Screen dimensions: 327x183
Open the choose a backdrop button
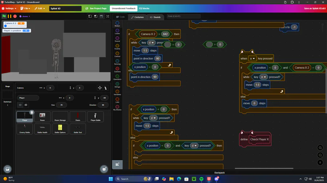[x=8, y=169]
